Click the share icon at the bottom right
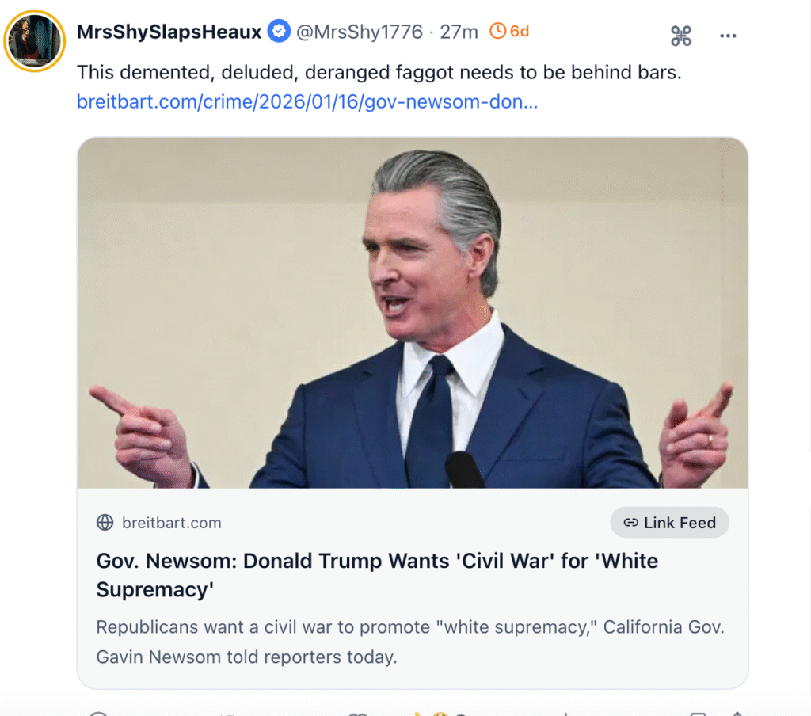 (x=737, y=713)
